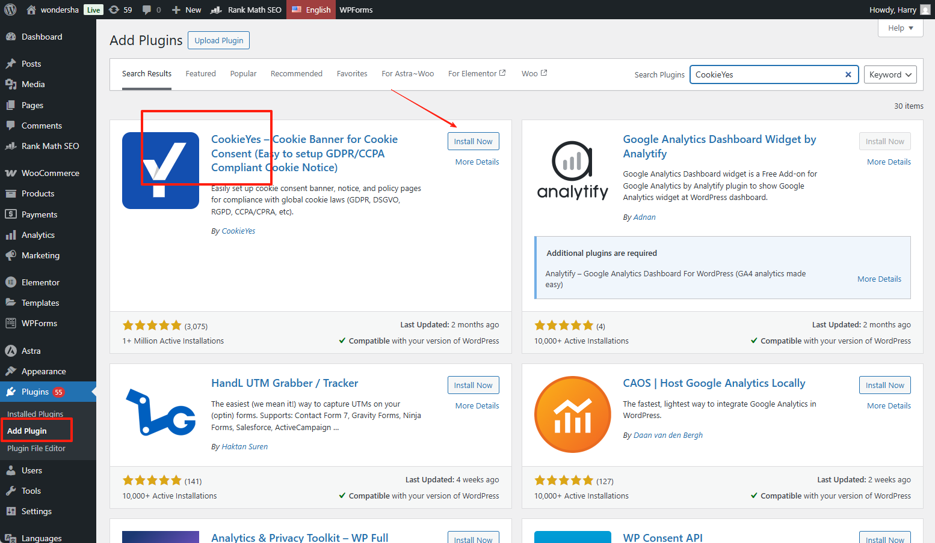Open the WooCommerce sidebar menu icon

click(11, 173)
